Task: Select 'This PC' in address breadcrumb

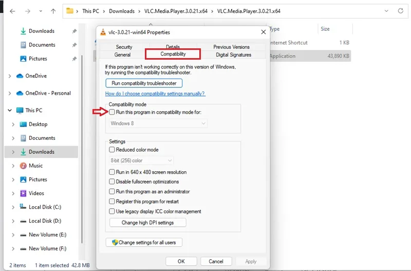Action: click(91, 11)
